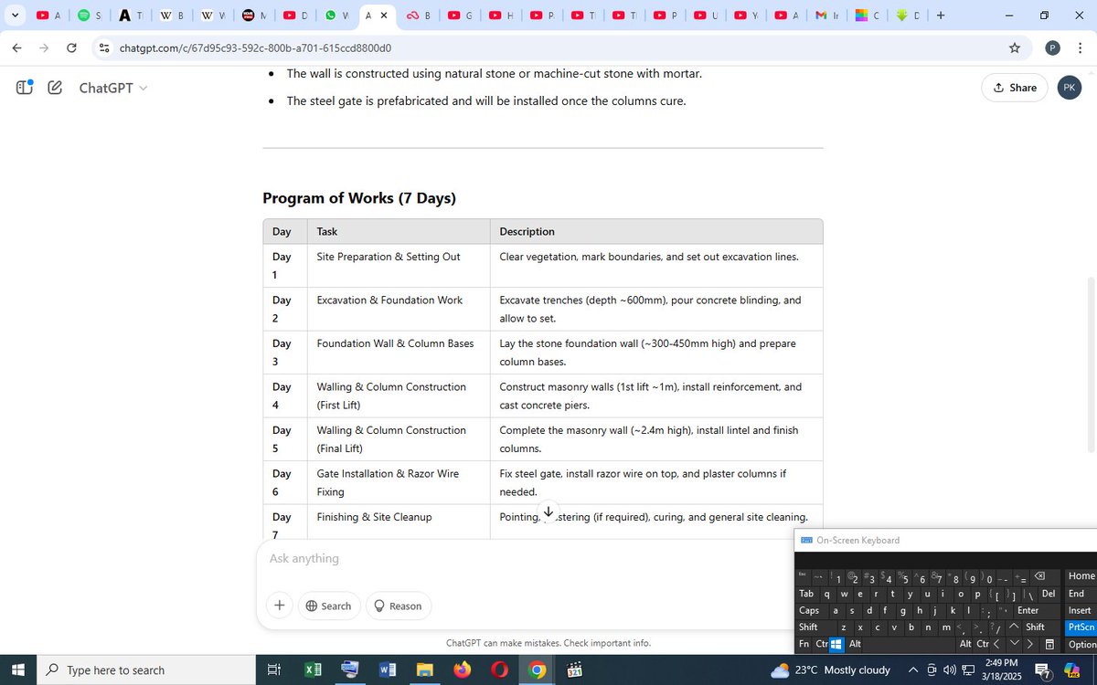This screenshot has height=685, width=1097.
Task: Open the ChatGPT model selector dropdown
Action: [x=112, y=88]
